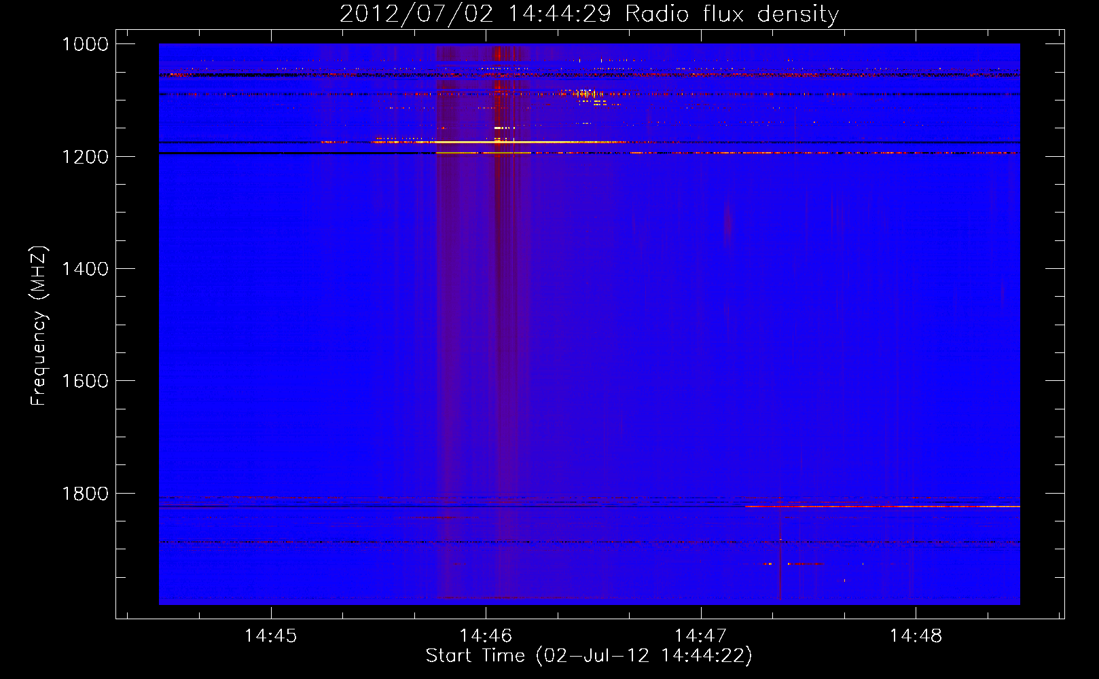
Task: Select the 'Frequency (MHZ)' axis label
Action: tap(39, 326)
